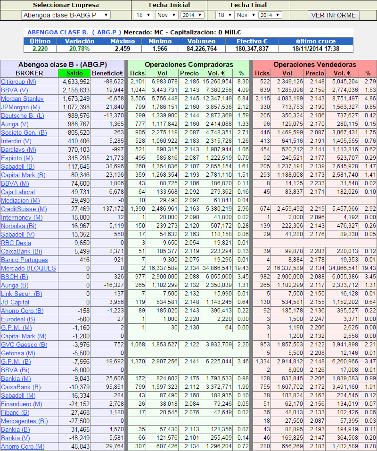Viewport: 377px width, 451px height.
Task: Open the GVC Gaesco (B) broker link
Action: (24, 345)
